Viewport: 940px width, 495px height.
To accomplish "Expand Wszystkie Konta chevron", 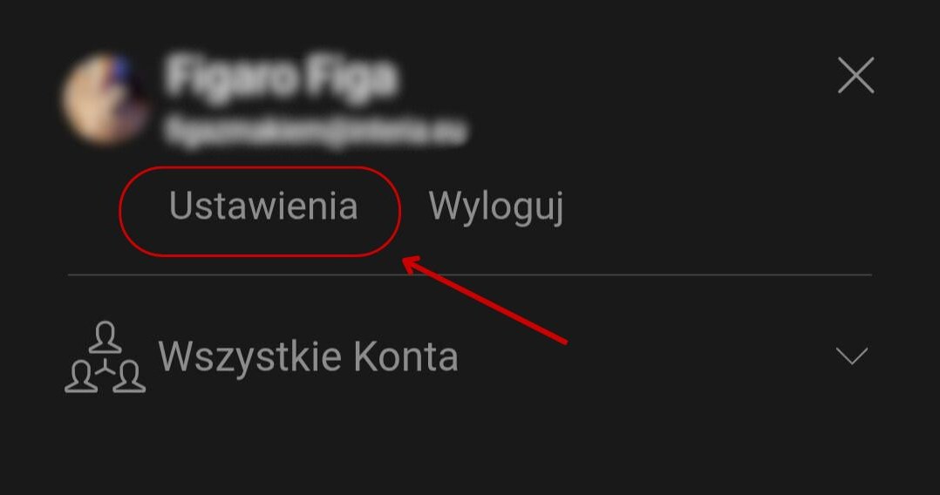I will [x=852, y=356].
